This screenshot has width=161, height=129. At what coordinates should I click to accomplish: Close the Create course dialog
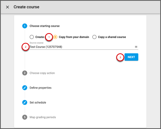(7, 7)
